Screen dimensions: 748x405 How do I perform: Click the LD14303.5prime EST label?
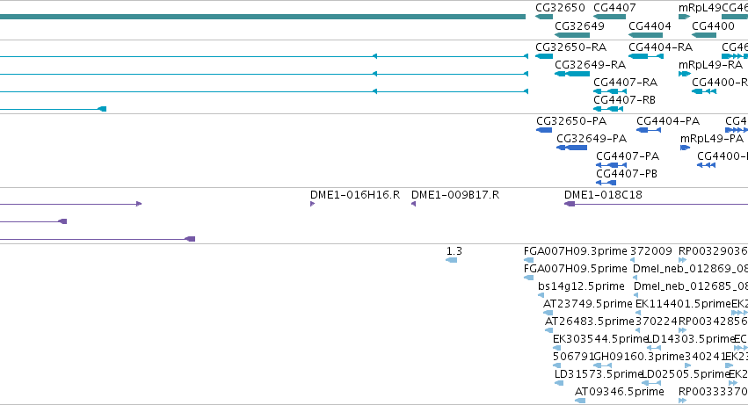(x=691, y=339)
